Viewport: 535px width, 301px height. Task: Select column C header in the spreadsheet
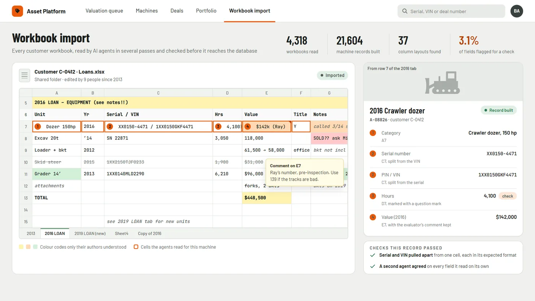point(158,93)
